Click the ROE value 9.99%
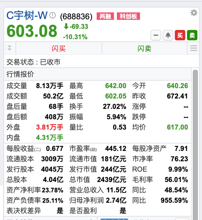 pyautogui.click(x=178, y=169)
